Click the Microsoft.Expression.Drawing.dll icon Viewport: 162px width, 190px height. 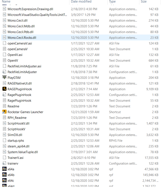click(x=5, y=9)
